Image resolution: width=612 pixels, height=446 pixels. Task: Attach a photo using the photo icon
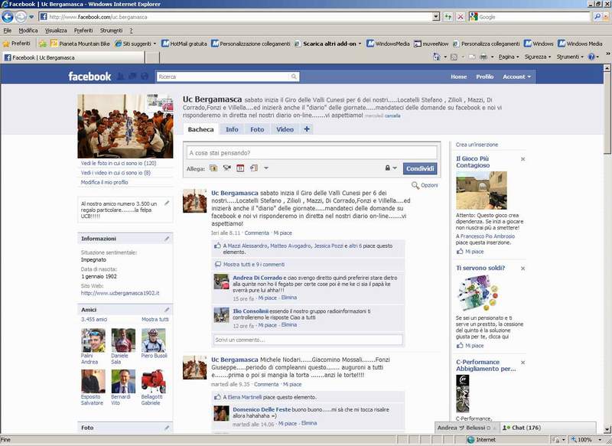coord(213,168)
